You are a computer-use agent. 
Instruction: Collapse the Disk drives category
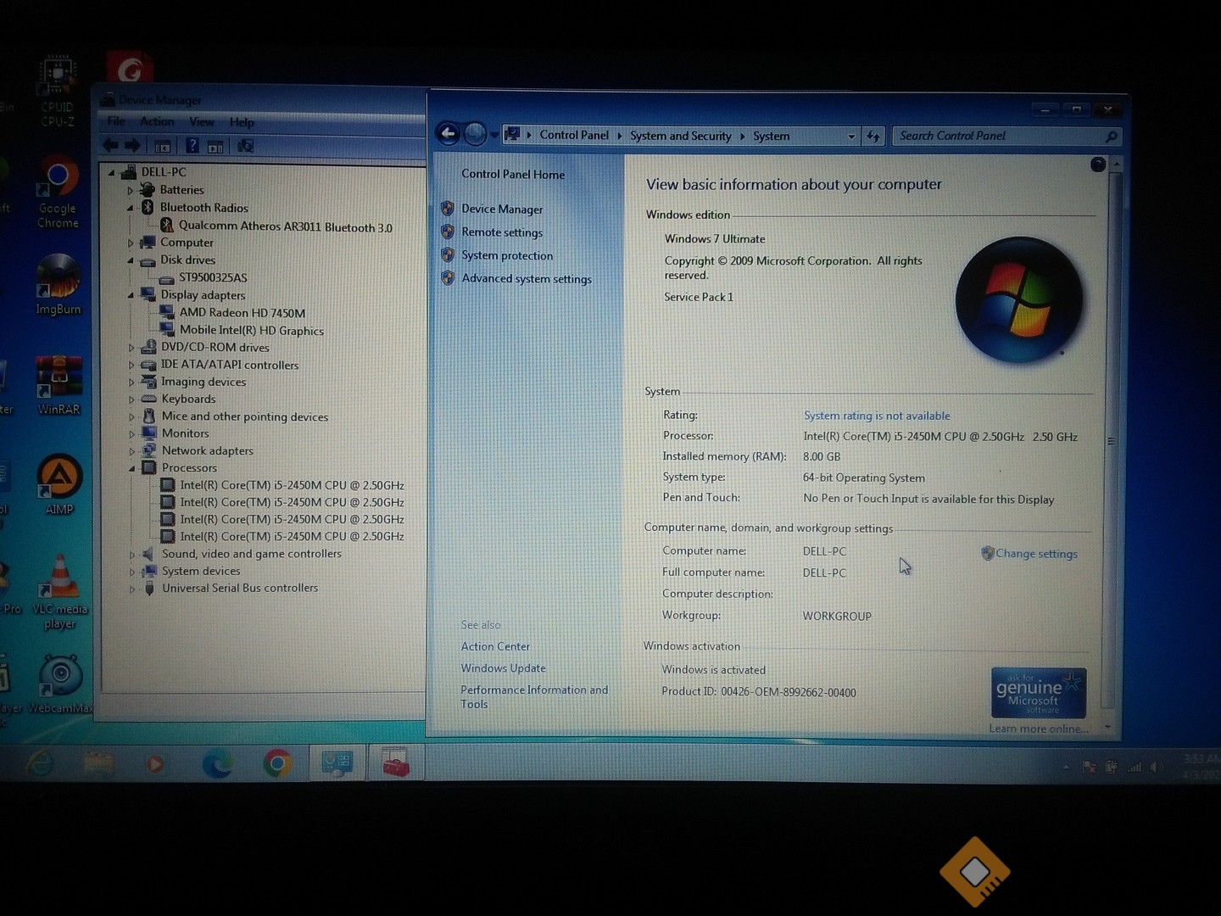coord(131,260)
